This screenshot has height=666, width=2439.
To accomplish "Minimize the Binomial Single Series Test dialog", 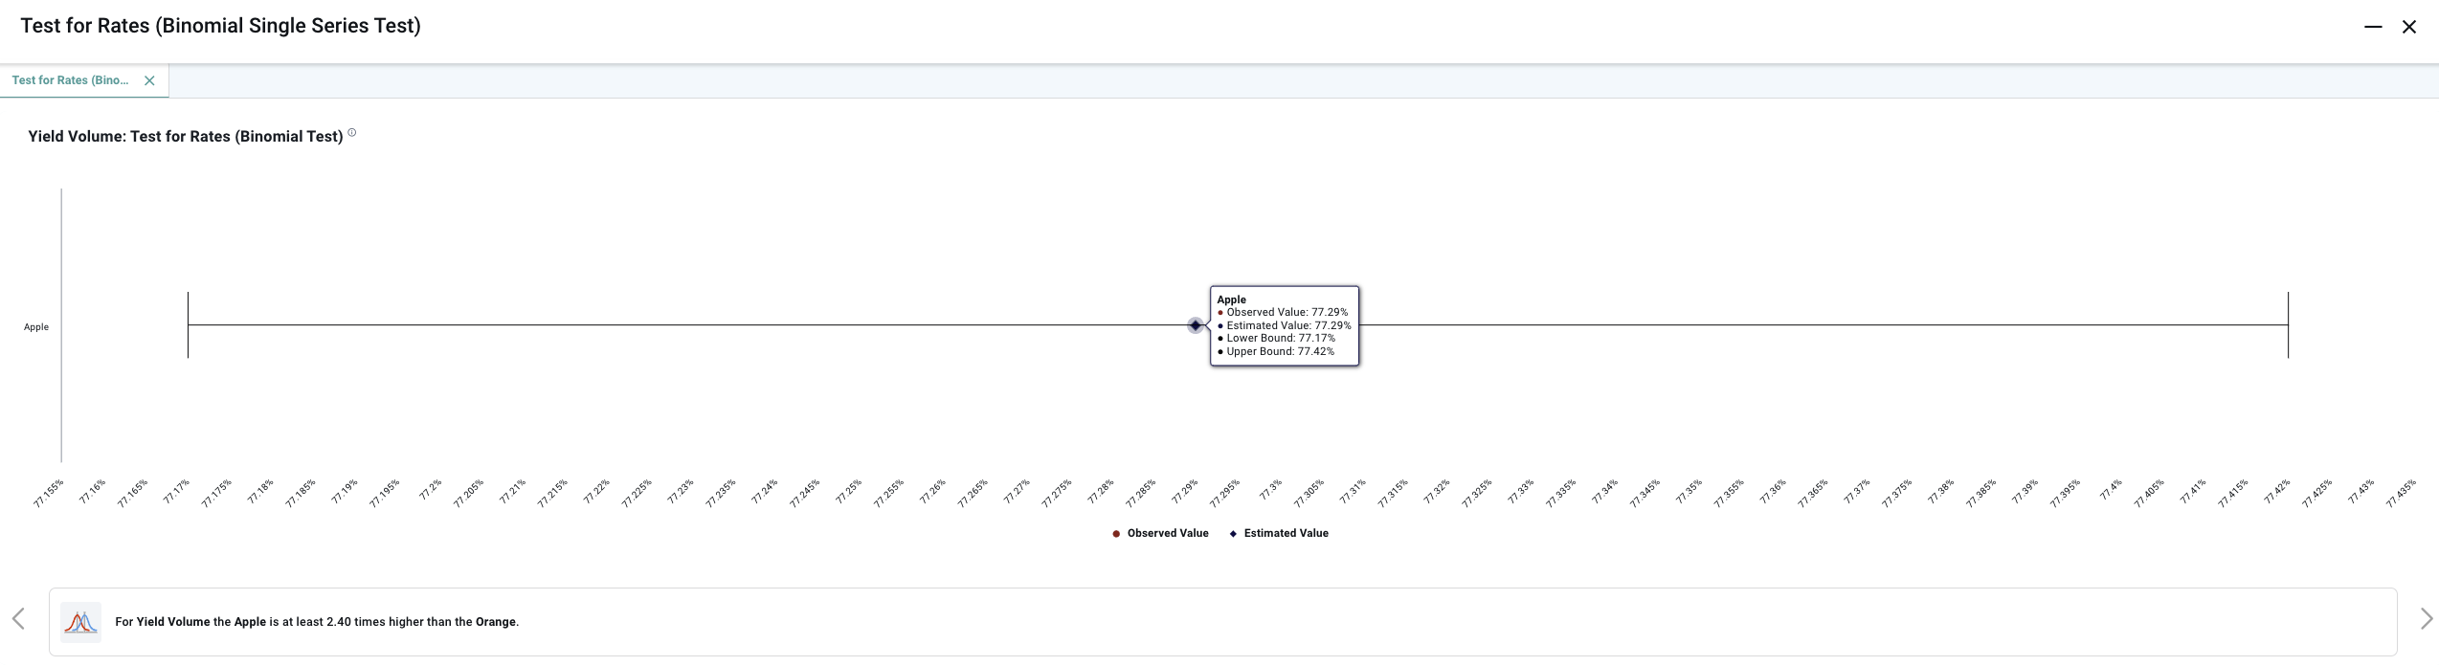I will 2373,27.
